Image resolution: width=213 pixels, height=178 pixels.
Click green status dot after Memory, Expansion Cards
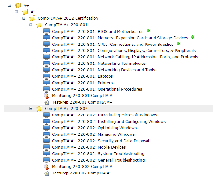tap(193, 37)
